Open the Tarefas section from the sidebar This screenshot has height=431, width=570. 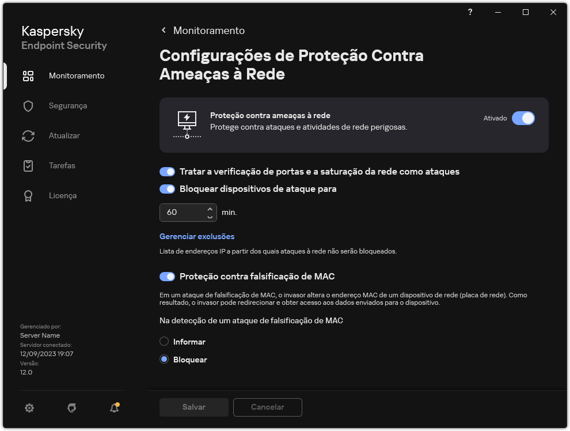[x=62, y=165]
